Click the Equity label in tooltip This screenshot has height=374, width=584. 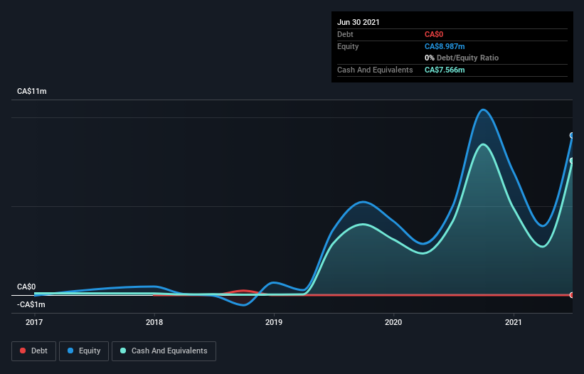[x=348, y=46]
